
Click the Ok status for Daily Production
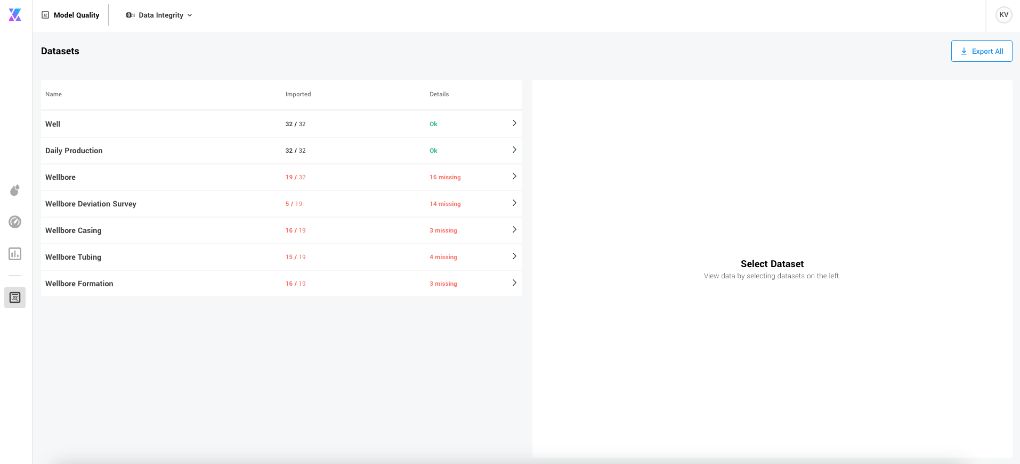[433, 151]
